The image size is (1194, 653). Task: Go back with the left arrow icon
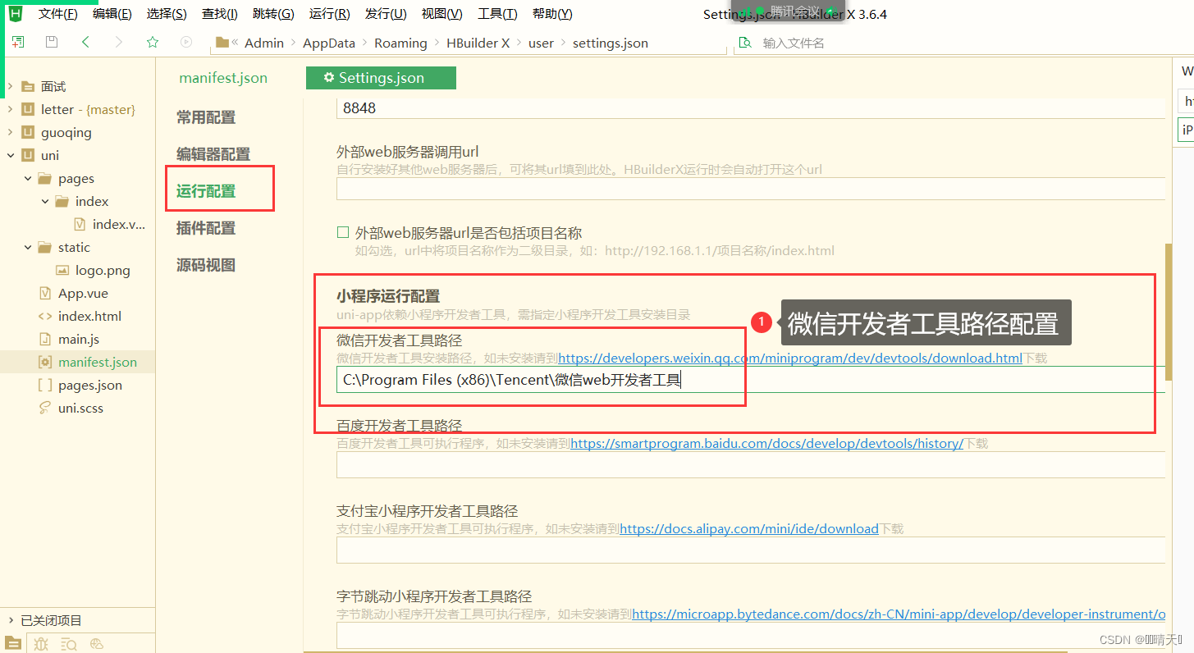point(85,43)
